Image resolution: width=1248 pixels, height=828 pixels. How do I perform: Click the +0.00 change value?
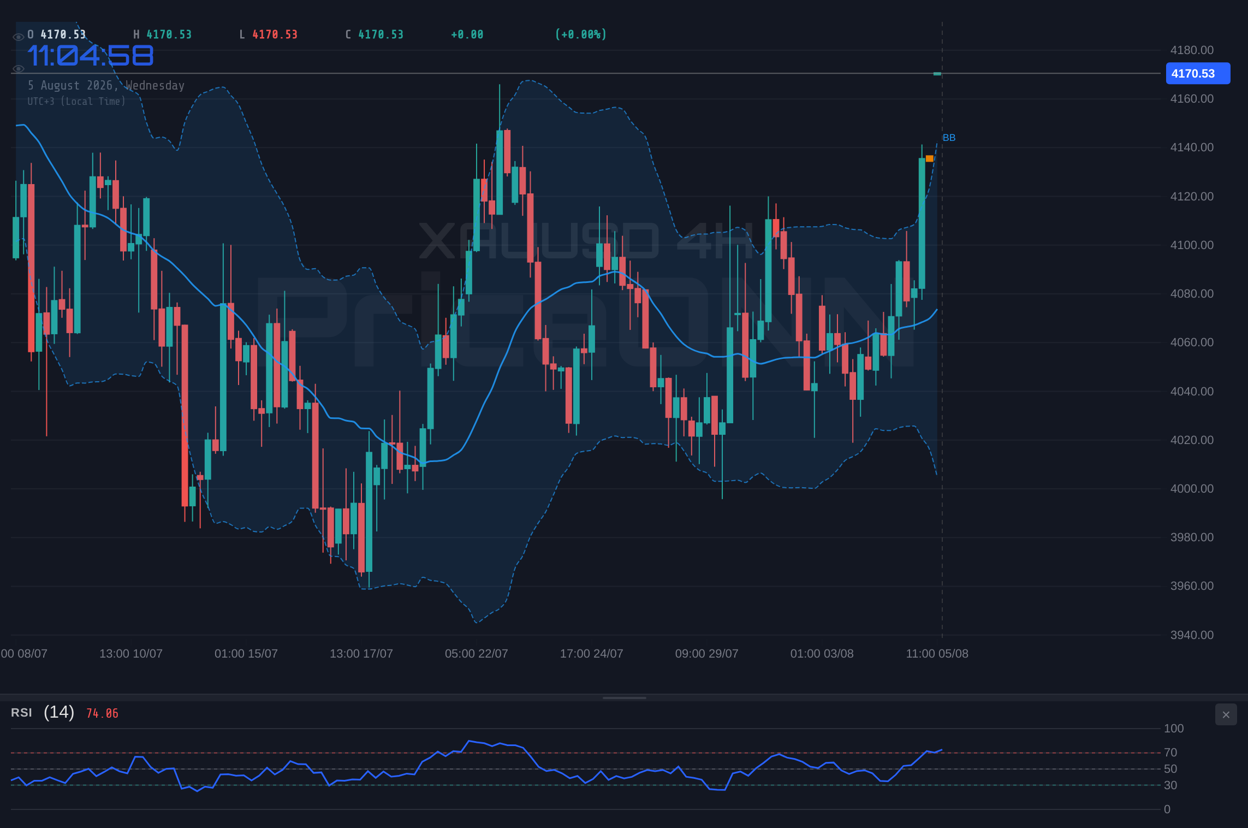click(x=467, y=34)
